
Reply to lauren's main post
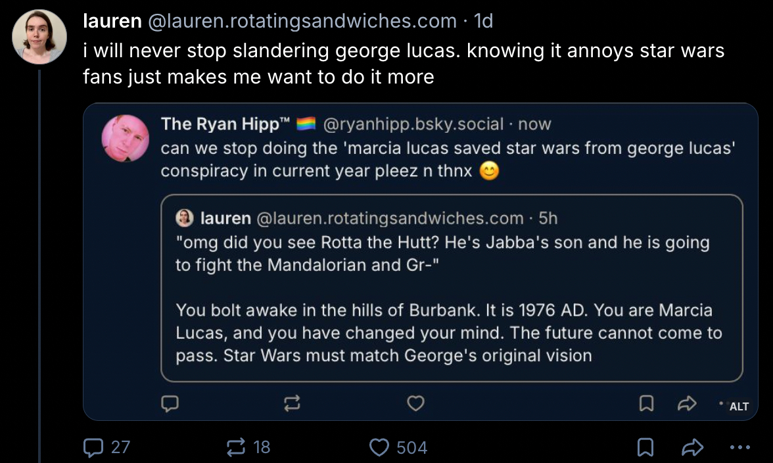click(x=93, y=448)
